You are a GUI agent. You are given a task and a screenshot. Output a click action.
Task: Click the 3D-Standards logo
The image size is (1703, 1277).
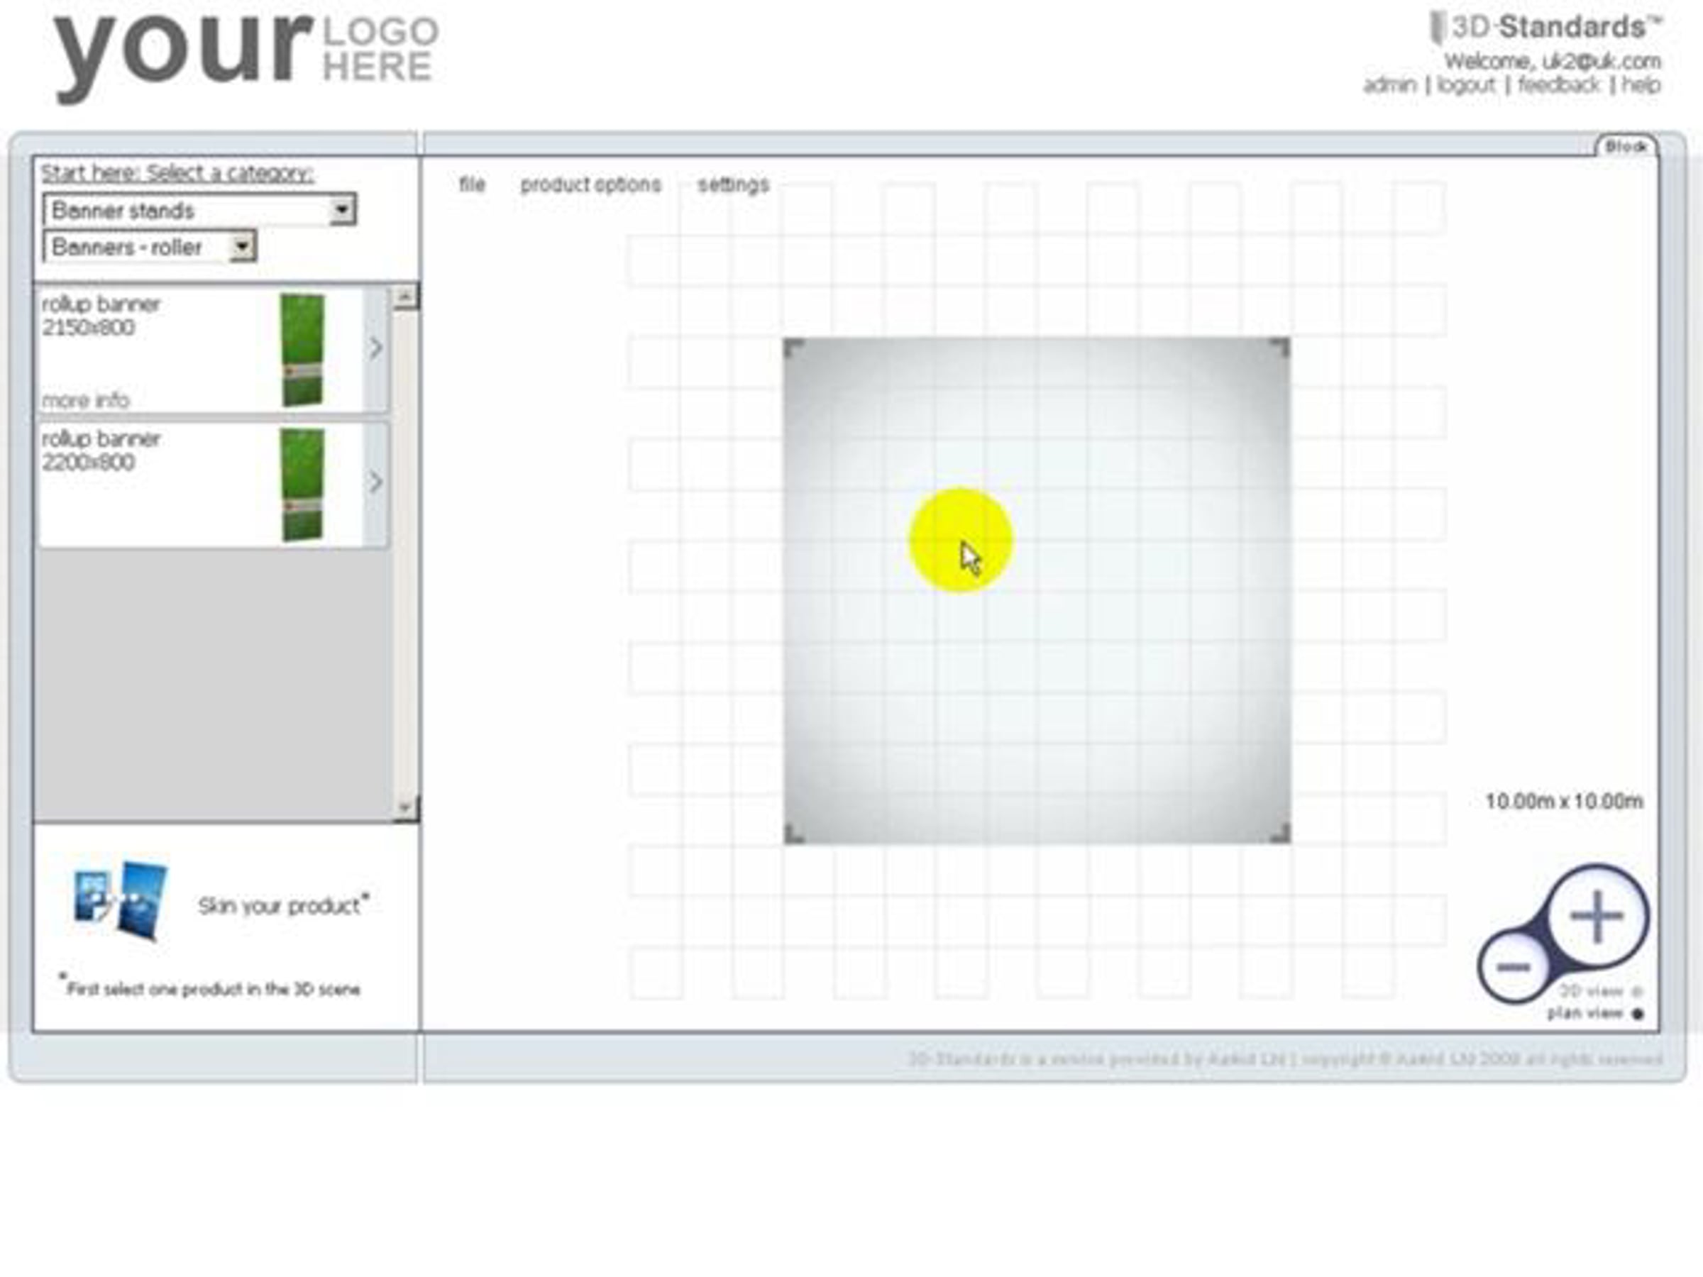point(1546,28)
